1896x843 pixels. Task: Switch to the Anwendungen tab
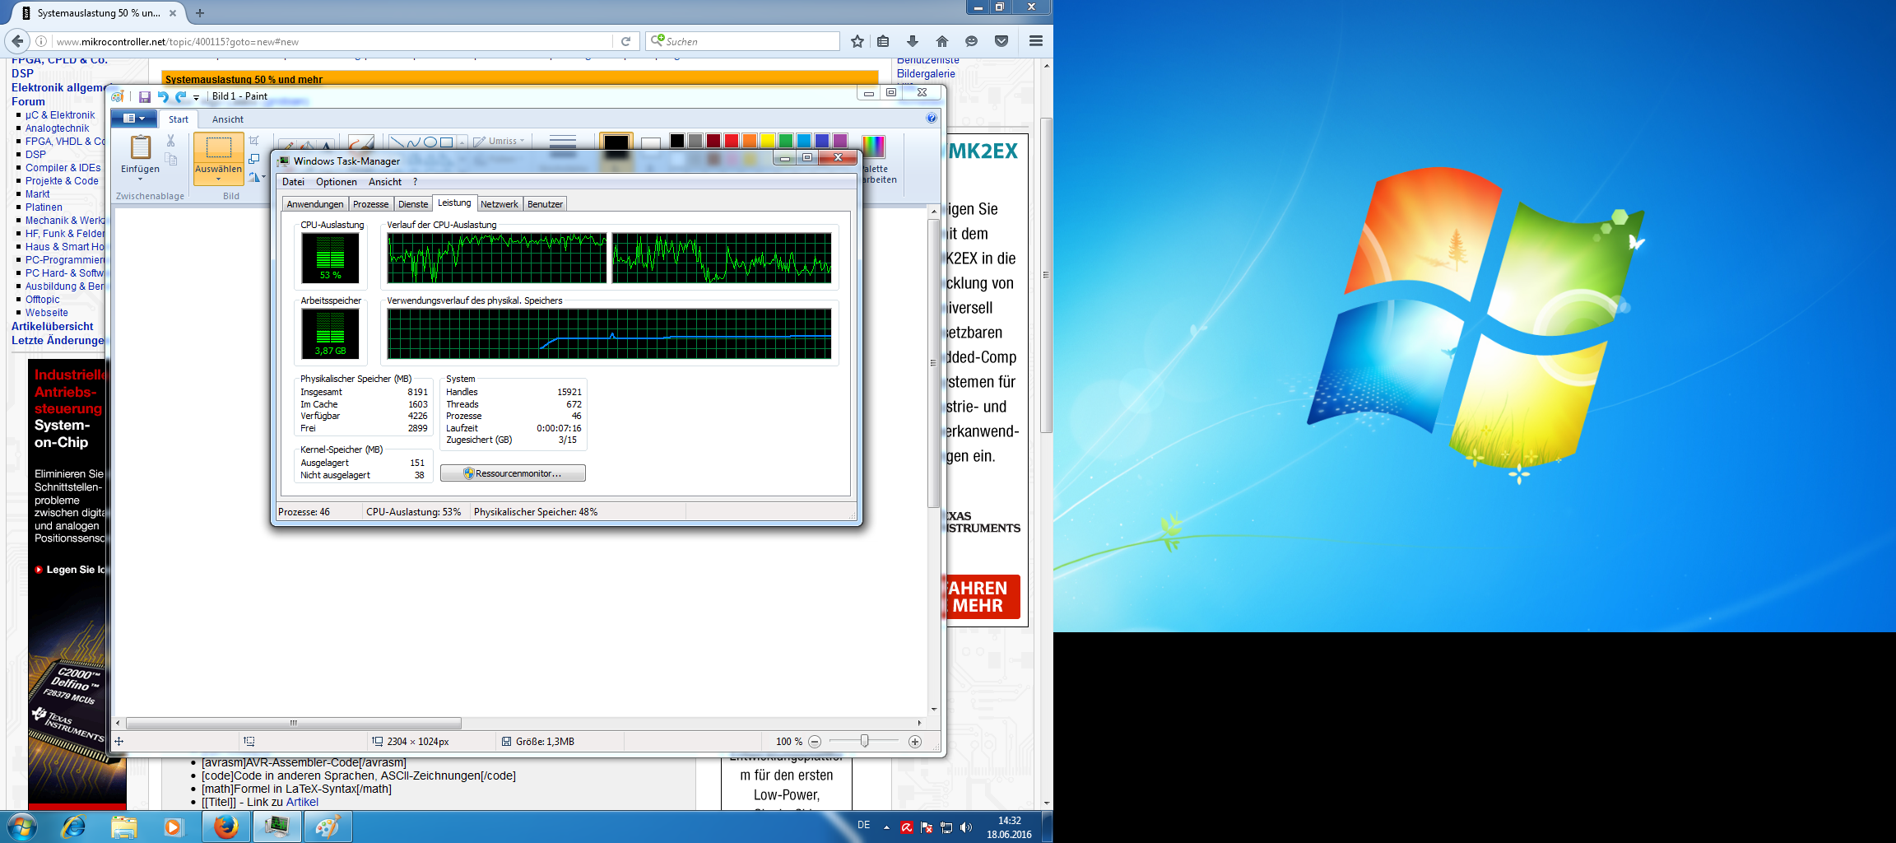pos(315,204)
